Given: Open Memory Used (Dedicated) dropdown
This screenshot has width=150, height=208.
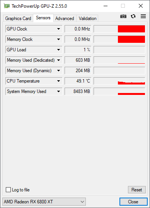Looking at the screenshot, I should tap(58, 60).
